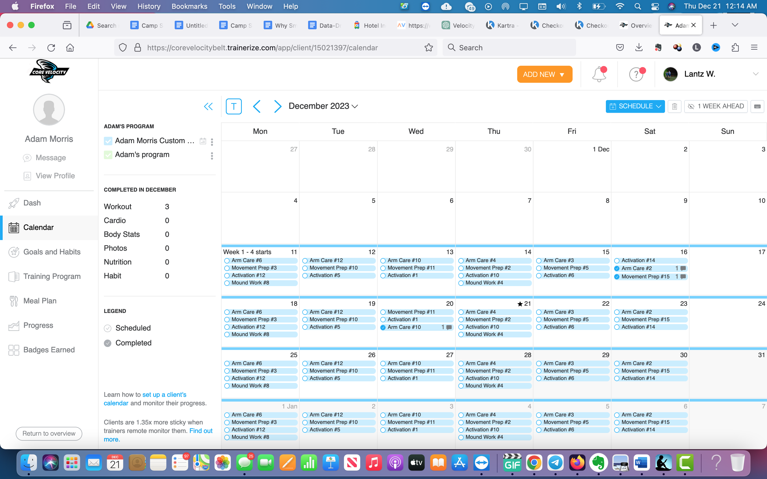Open the help question mark icon

(636, 75)
